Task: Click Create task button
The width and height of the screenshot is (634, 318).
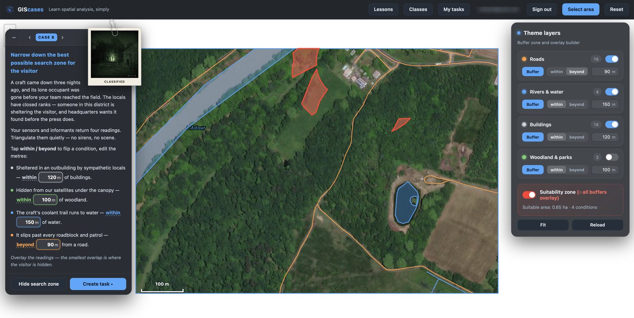Action: (98, 284)
